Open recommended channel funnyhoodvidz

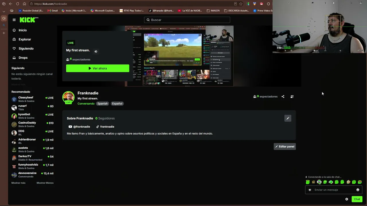click(32, 166)
